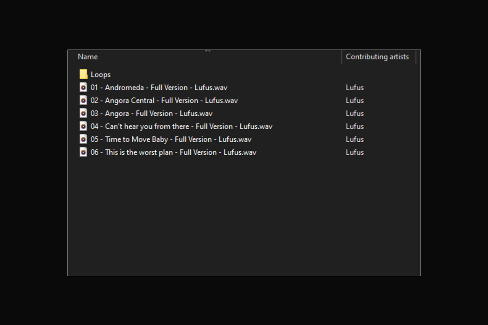Viewport: 488px width, 325px height.
Task: Click Lufus artist in the Angora Central row
Action: [x=355, y=100]
